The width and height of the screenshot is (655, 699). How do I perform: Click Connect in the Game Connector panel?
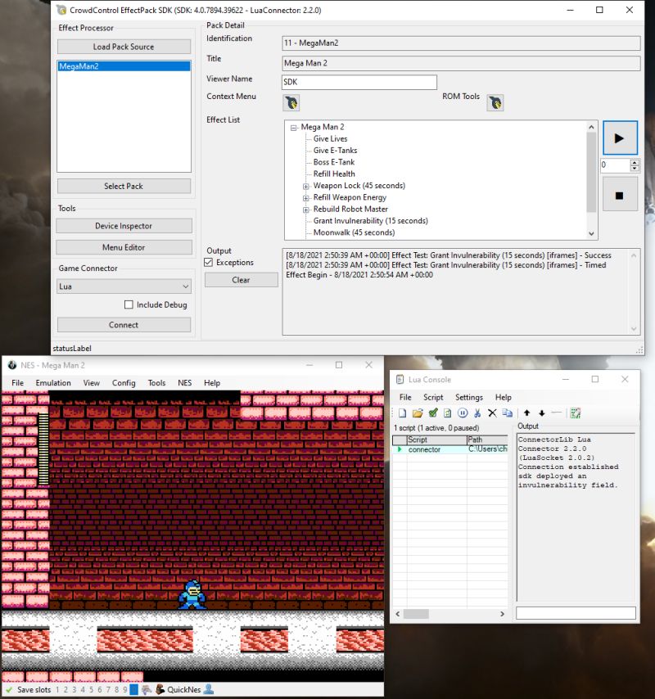pyautogui.click(x=124, y=324)
